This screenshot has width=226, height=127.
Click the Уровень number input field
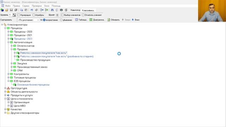coord(11,15)
